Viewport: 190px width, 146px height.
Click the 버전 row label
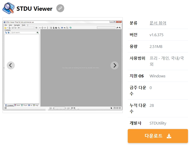pos(133,35)
